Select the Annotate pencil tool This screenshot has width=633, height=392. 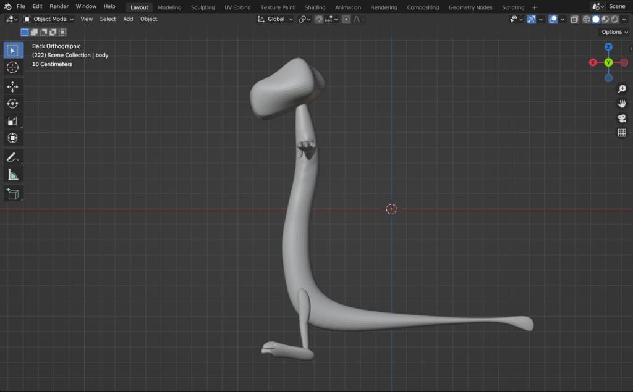(x=12, y=157)
